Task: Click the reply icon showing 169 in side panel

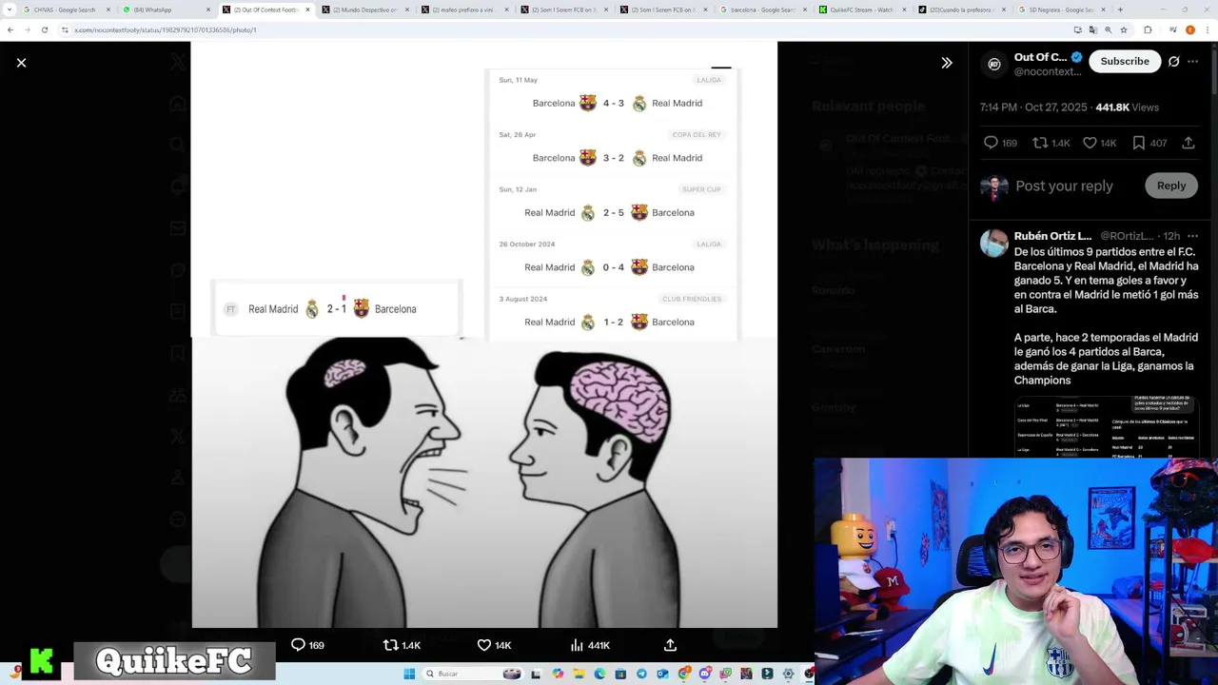Action: (991, 143)
